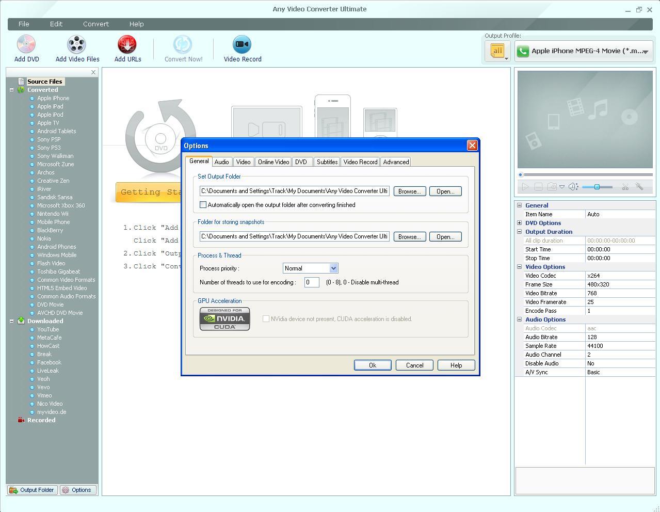Toggle the NVidia CUDA acceleration checkbox
This screenshot has height=512, width=660.
[266, 319]
